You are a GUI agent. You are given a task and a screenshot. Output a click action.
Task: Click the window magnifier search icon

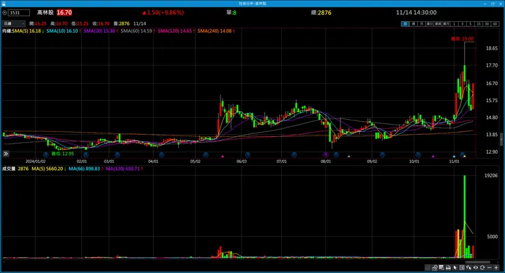442,268
